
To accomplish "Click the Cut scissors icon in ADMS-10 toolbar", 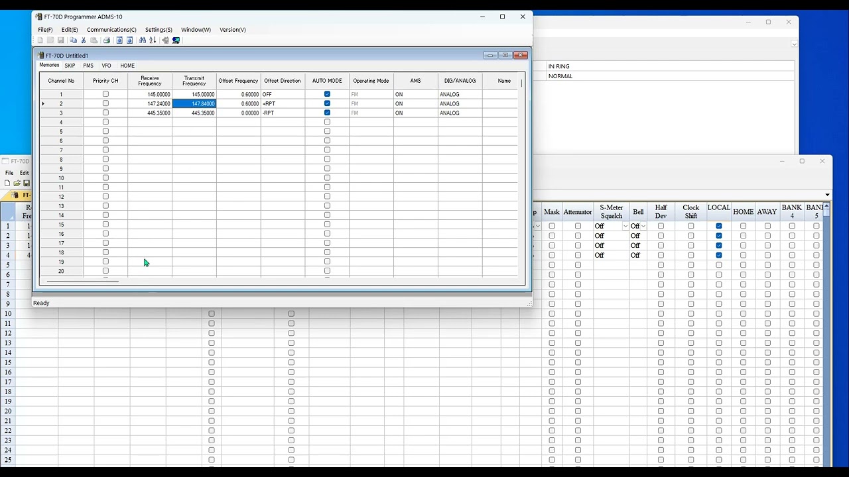I will coord(84,40).
